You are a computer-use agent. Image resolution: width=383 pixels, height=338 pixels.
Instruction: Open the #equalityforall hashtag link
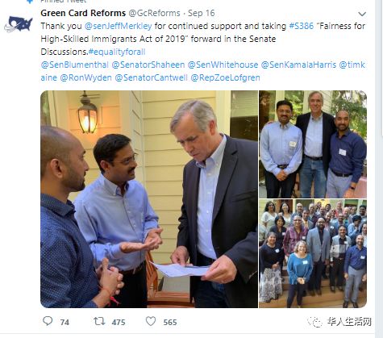click(x=117, y=52)
